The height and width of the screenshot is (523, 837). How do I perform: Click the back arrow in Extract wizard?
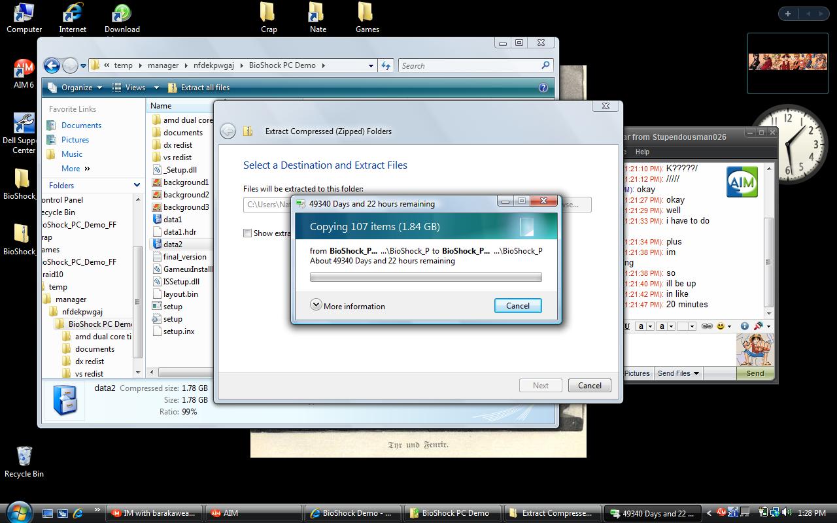228,131
